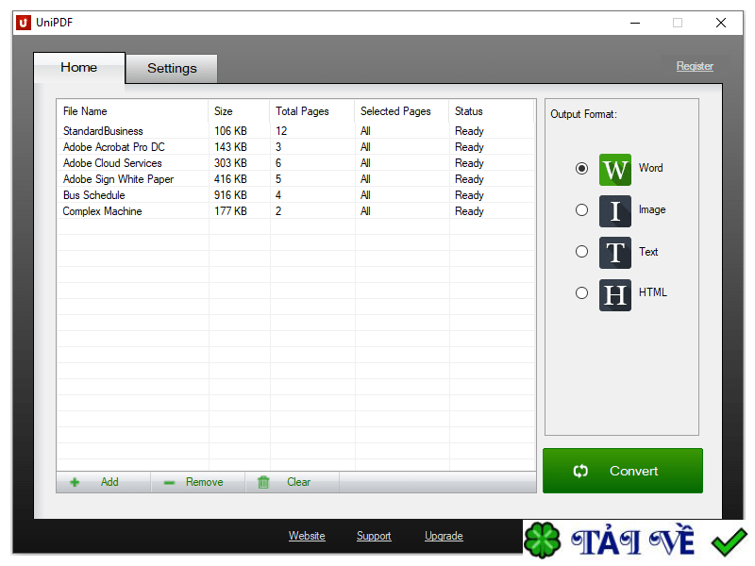The width and height of the screenshot is (755, 566).
Task: Click the Text format T icon
Action: click(x=615, y=253)
